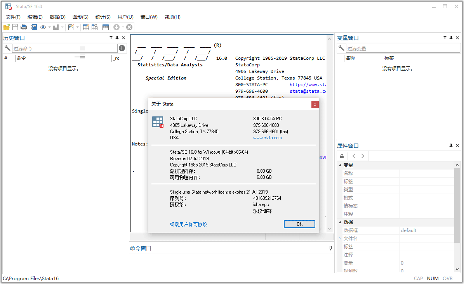Click the default value in 数据框 row
464x284 pixels.
click(408, 230)
